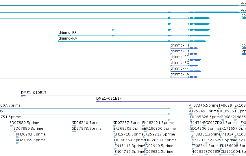
Task: Select the EK228531.5prime EST label
Action: click(x=161, y=140)
